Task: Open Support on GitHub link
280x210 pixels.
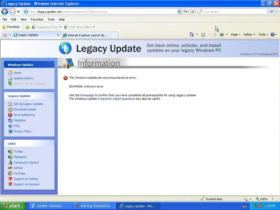Action: pyautogui.click(x=26, y=179)
